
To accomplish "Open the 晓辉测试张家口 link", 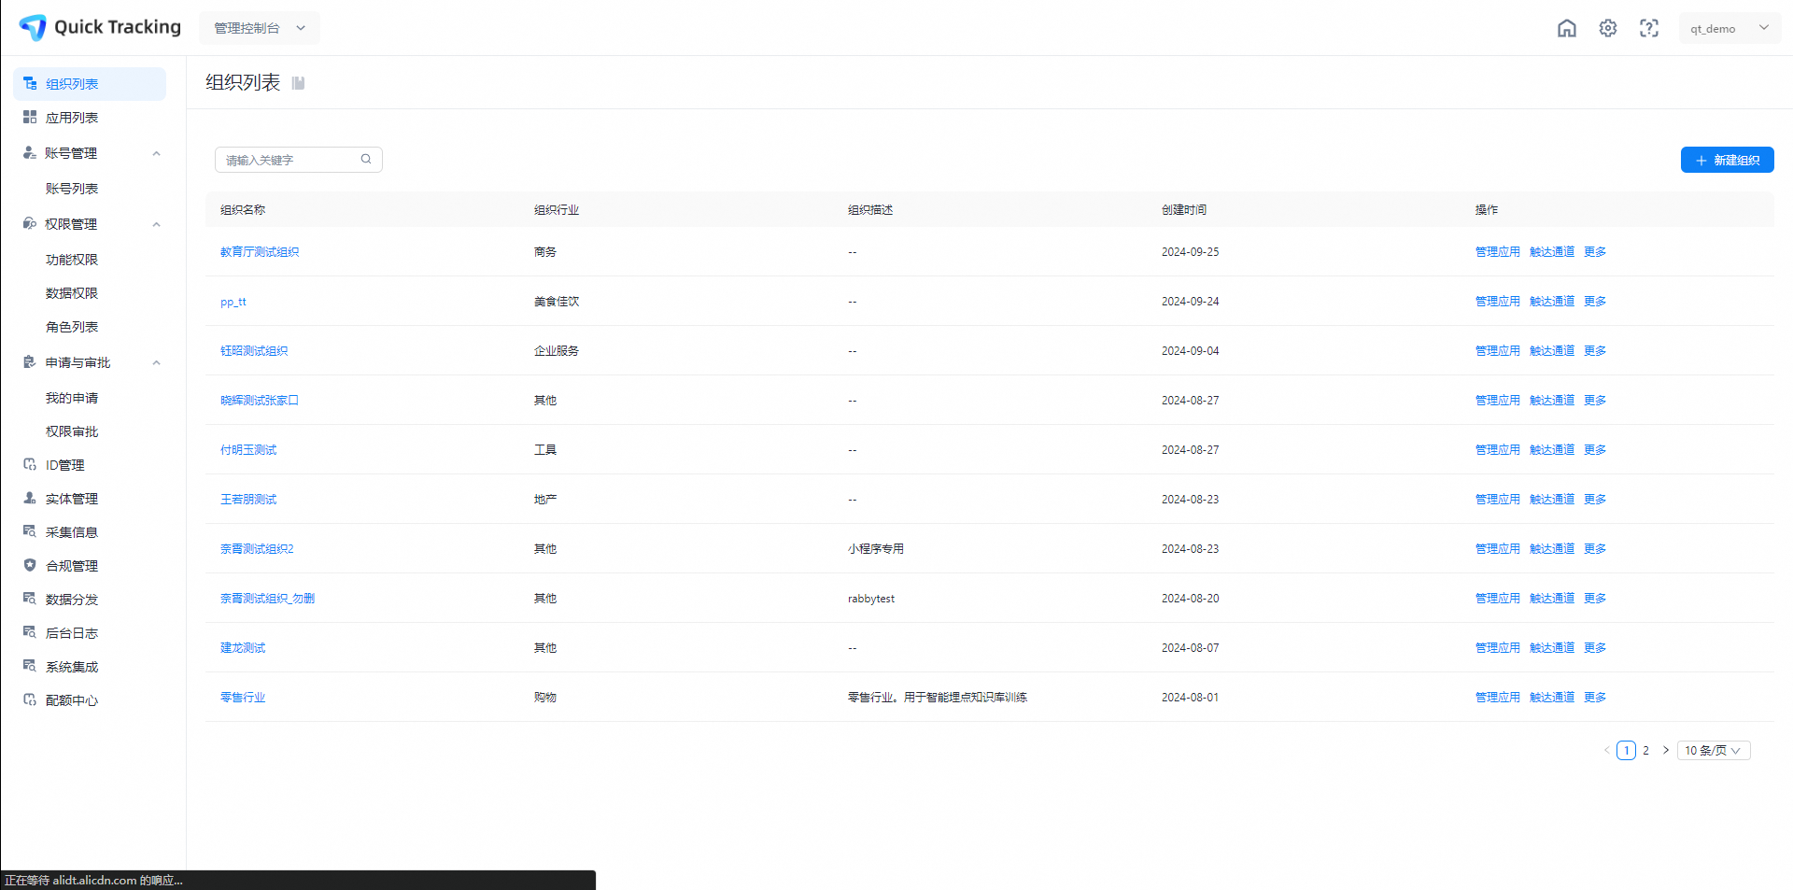I will coord(260,401).
